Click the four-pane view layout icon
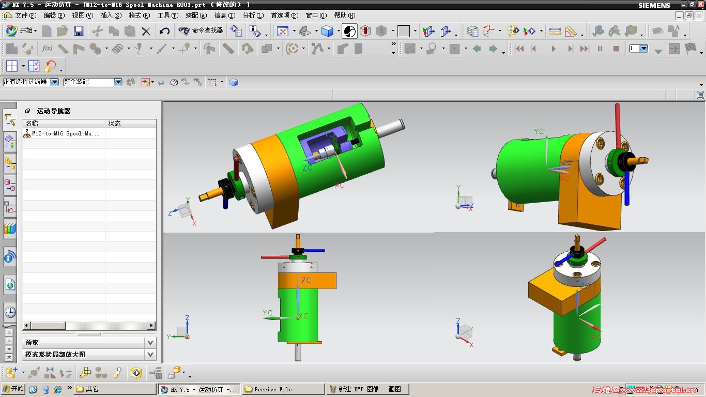The image size is (706, 397). click(12, 66)
